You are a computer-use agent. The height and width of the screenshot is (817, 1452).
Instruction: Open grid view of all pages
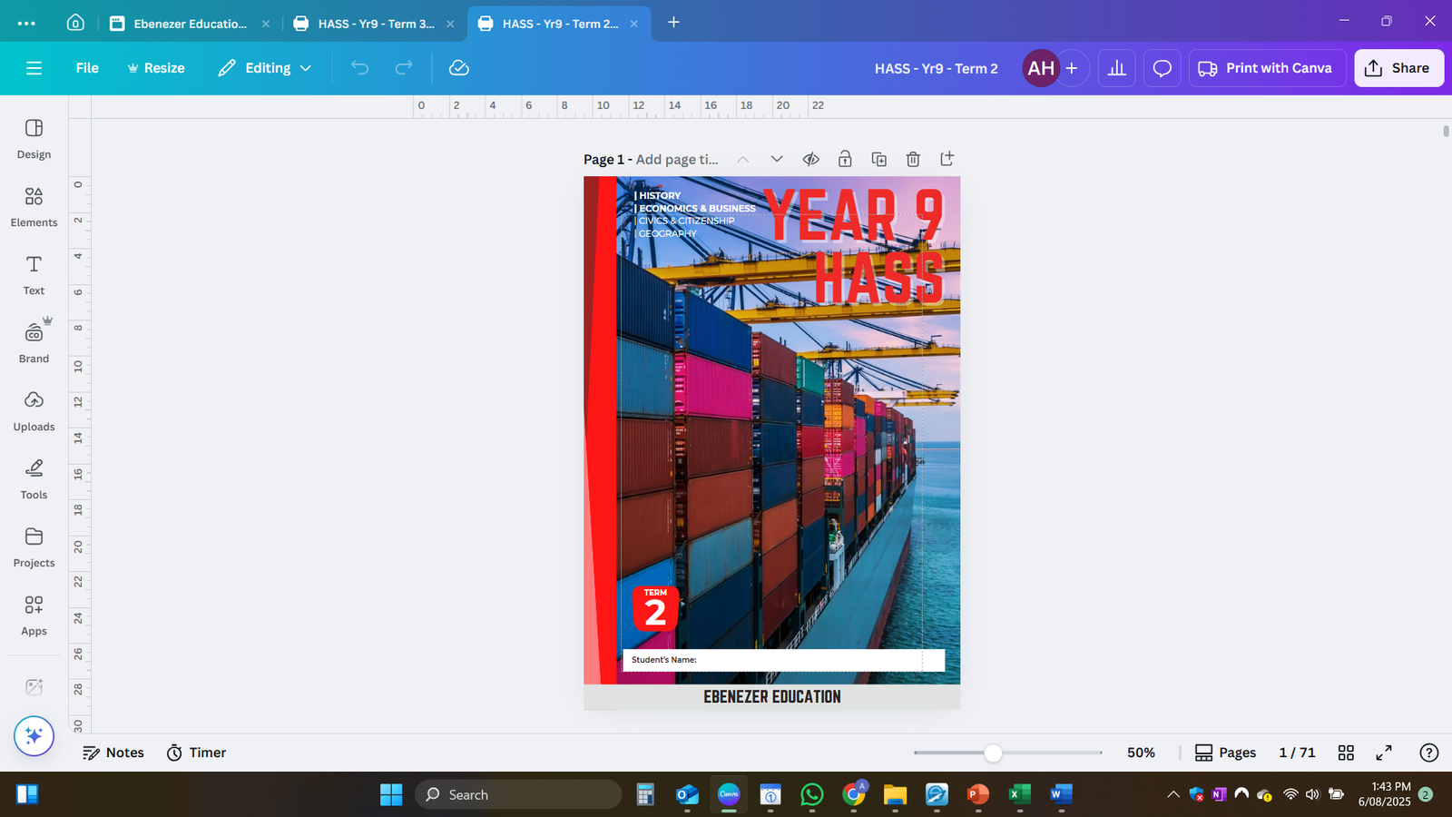pos(1346,753)
